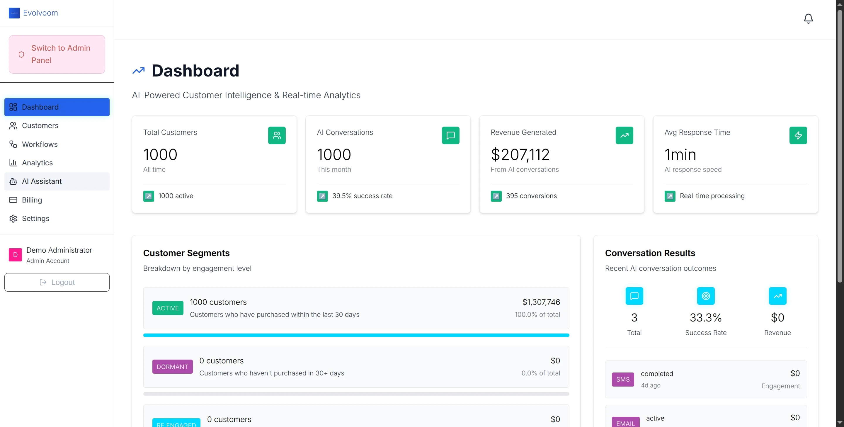The width and height of the screenshot is (844, 427).
Task: Go to the Workflows page
Action: (40, 144)
